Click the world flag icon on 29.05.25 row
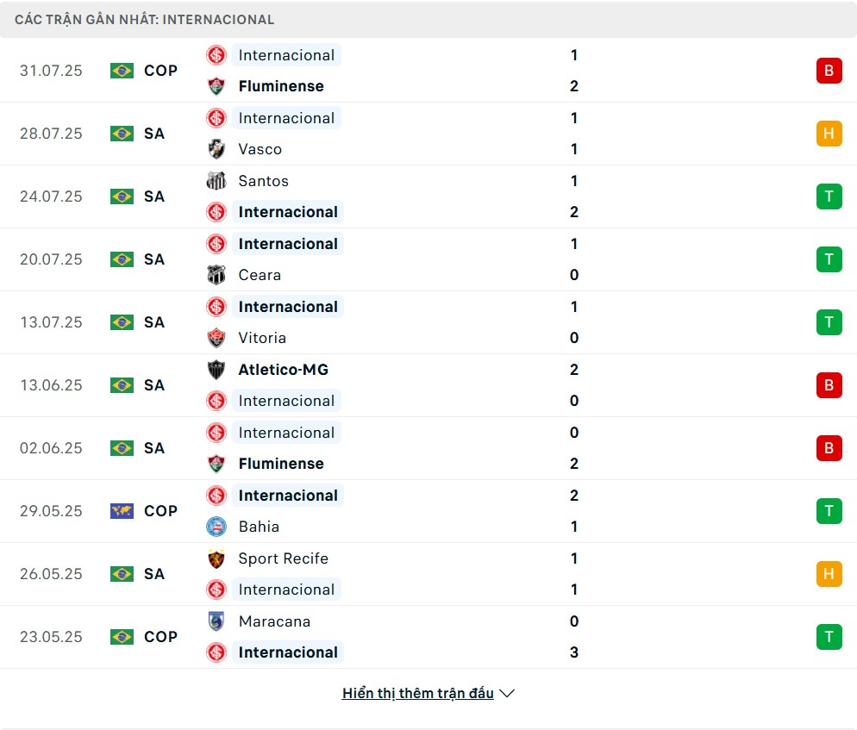Image resolution: width=857 pixels, height=730 pixels. tap(122, 511)
